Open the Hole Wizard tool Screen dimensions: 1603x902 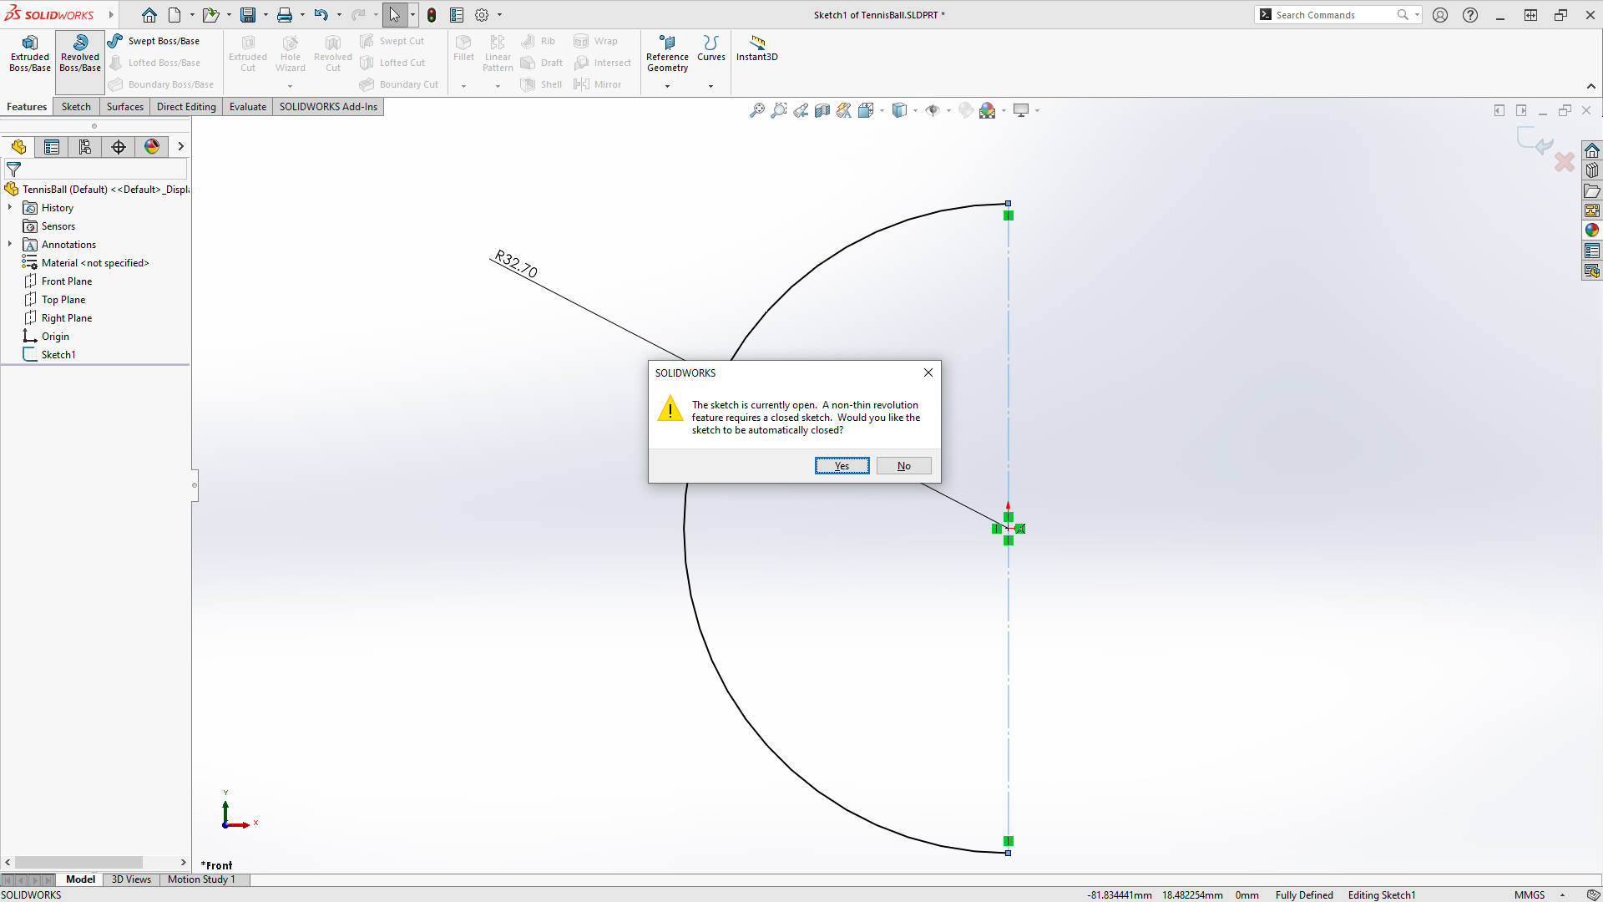(x=291, y=53)
